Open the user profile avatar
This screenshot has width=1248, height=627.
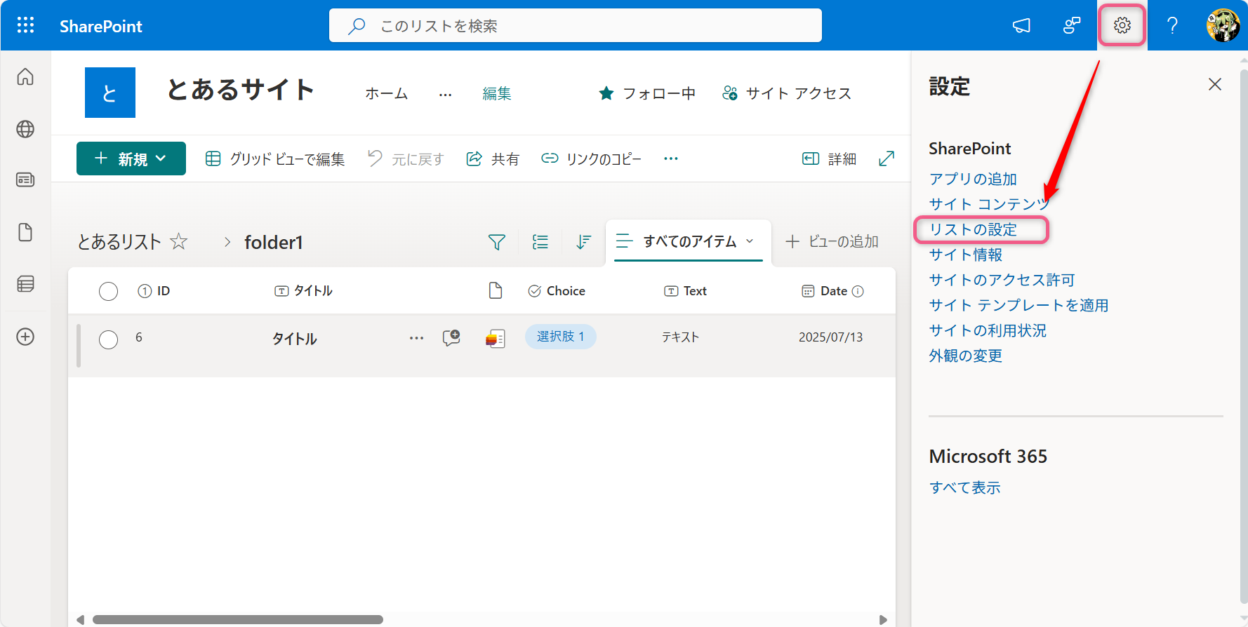[x=1223, y=26]
